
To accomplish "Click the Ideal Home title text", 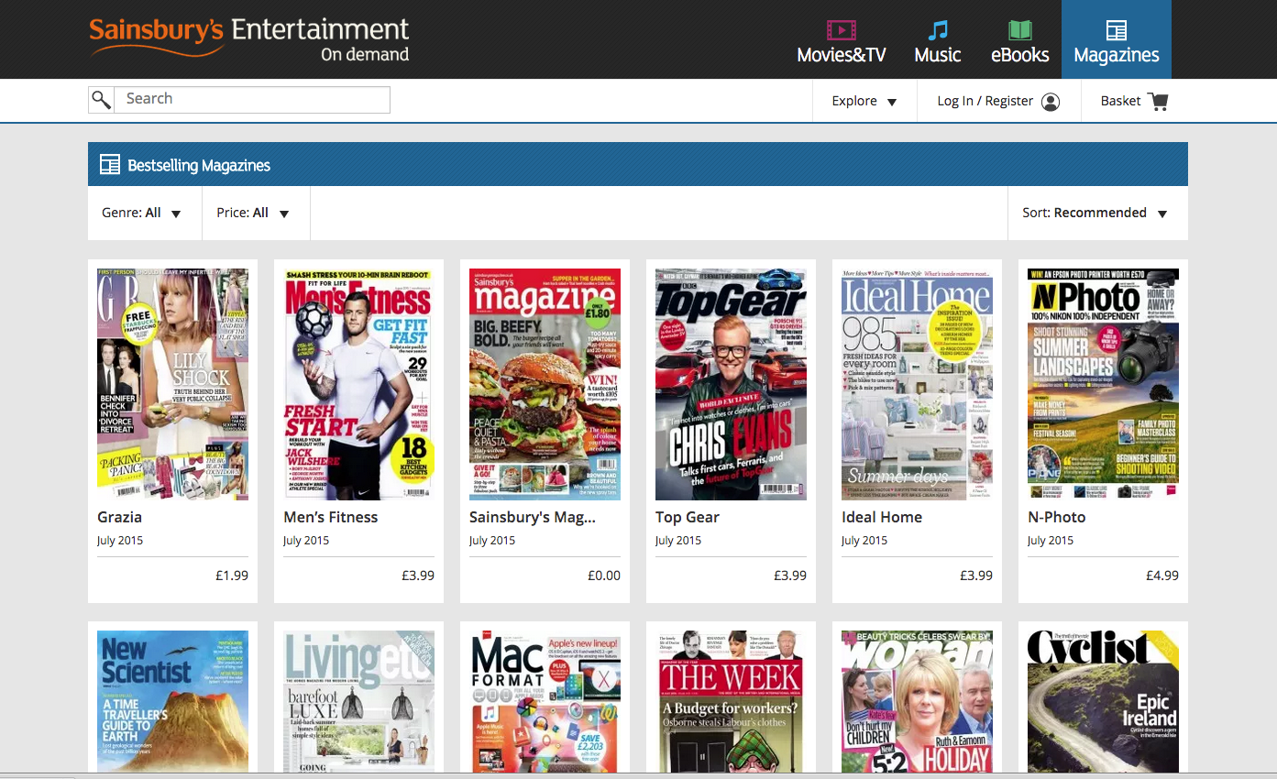I will point(882,517).
